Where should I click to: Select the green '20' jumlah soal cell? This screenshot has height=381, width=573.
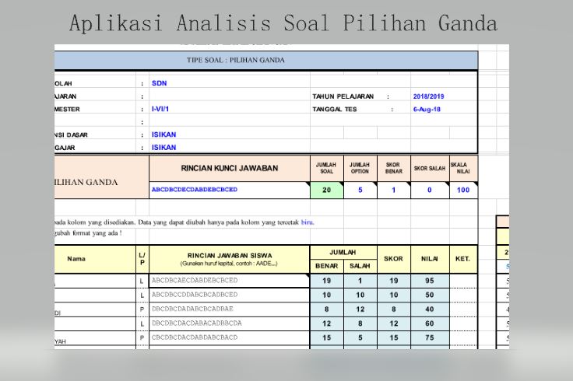tap(327, 190)
